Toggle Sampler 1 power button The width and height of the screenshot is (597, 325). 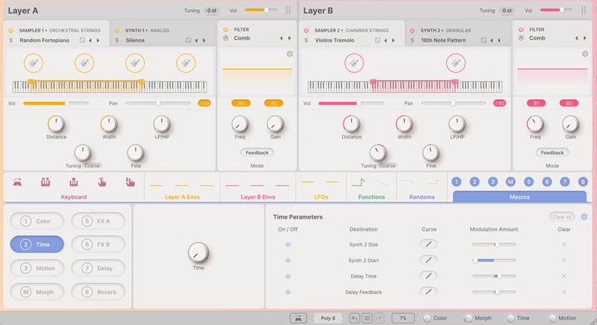11,30
